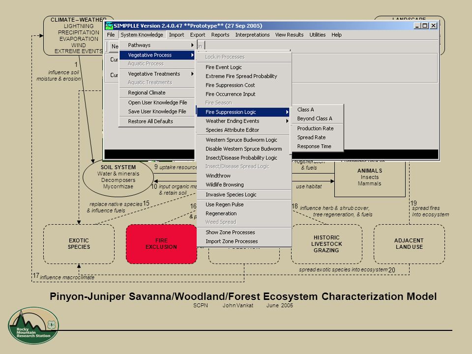Select Show Zone Processes

coord(243,233)
